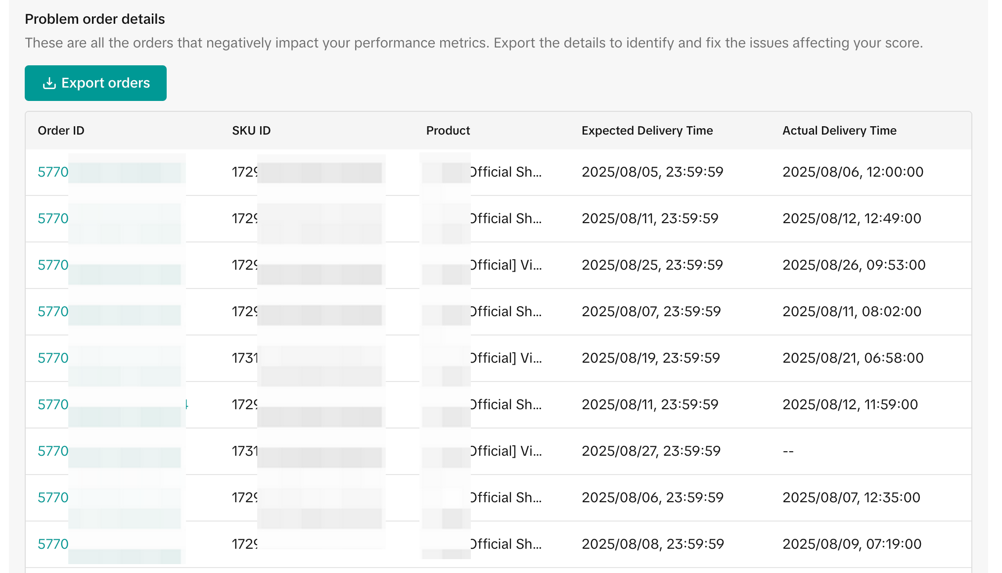
Task: Click the SKU ID column header
Action: [251, 131]
